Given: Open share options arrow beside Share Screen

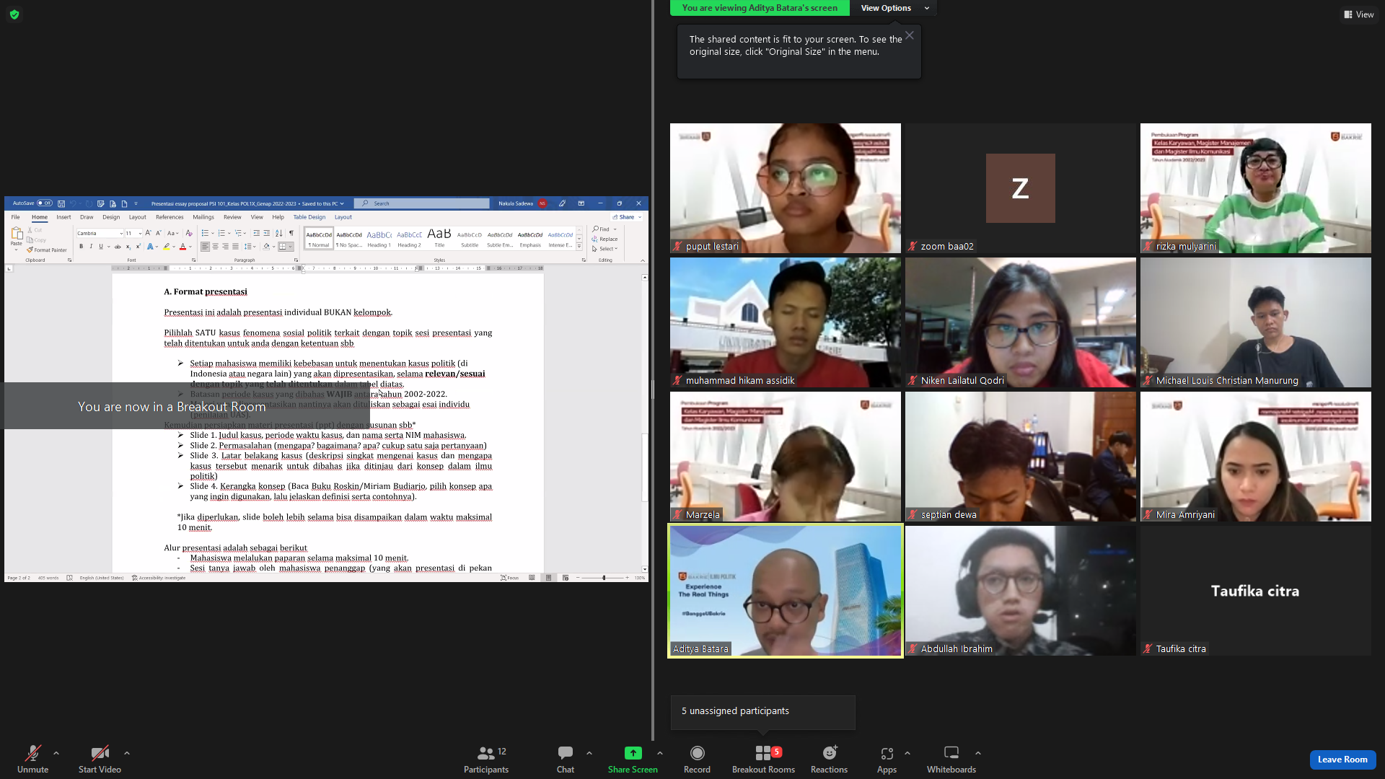Looking at the screenshot, I should coord(660,753).
